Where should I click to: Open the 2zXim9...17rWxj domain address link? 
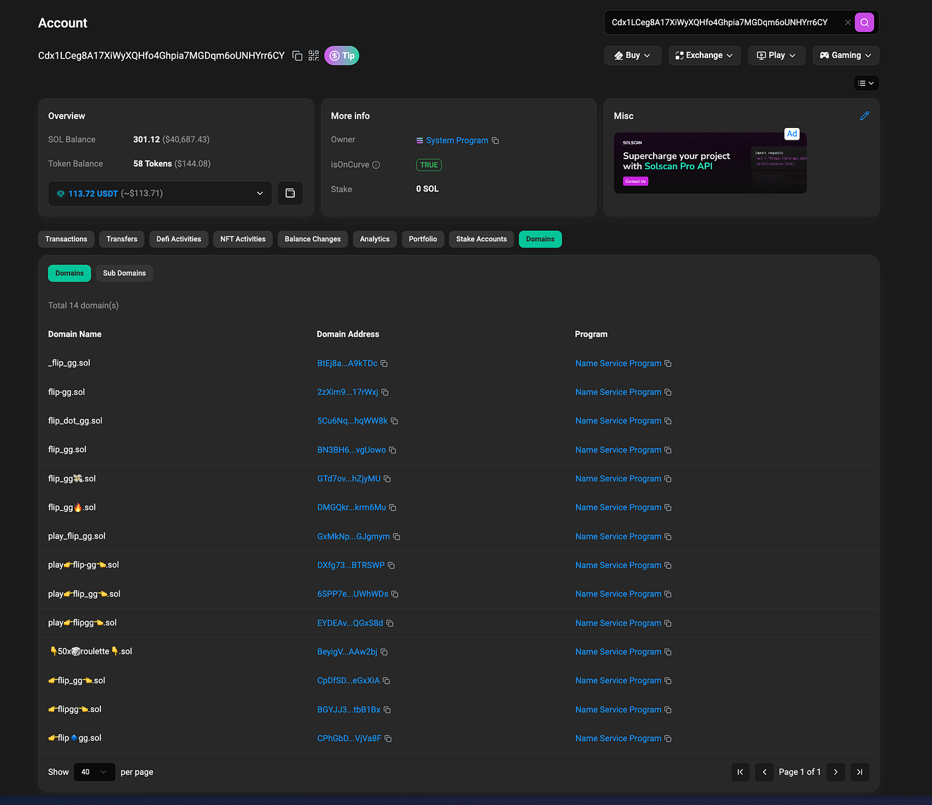[348, 392]
